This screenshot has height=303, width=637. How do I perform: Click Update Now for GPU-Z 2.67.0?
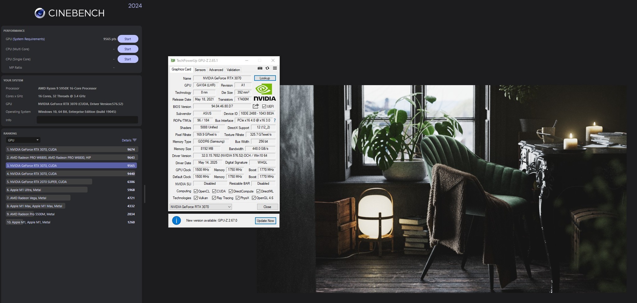(x=265, y=221)
